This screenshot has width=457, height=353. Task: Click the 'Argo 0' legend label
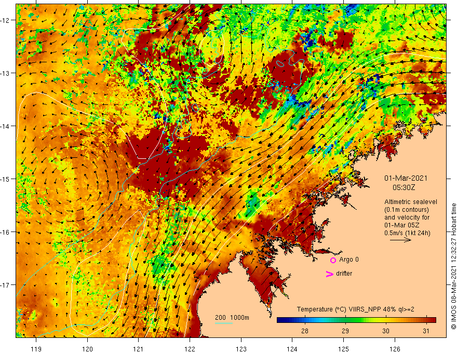(x=349, y=260)
